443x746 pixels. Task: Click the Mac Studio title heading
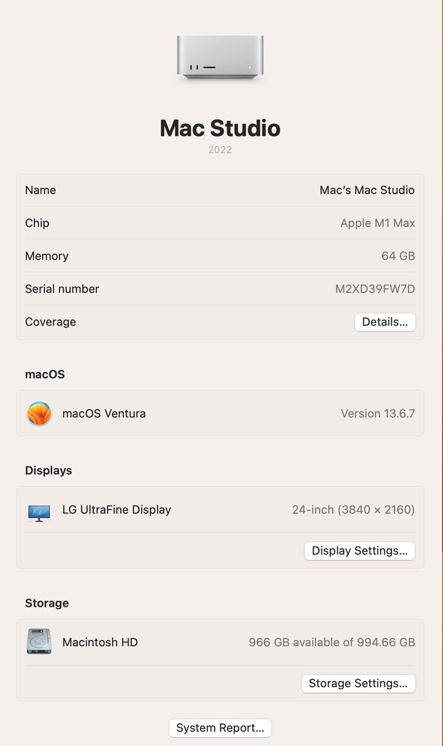(x=220, y=128)
